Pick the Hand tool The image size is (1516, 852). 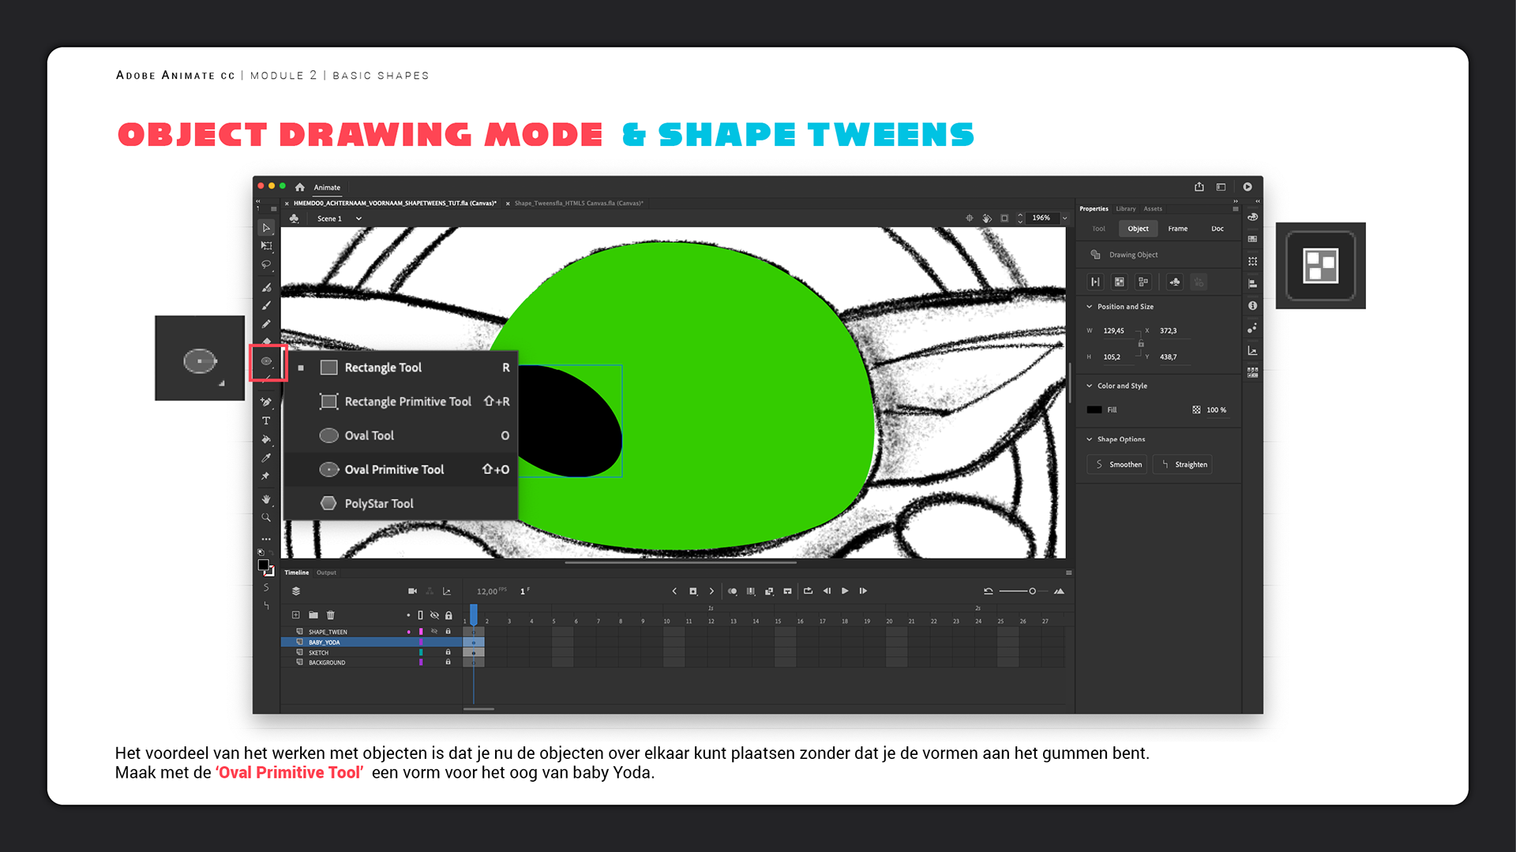pos(266,499)
